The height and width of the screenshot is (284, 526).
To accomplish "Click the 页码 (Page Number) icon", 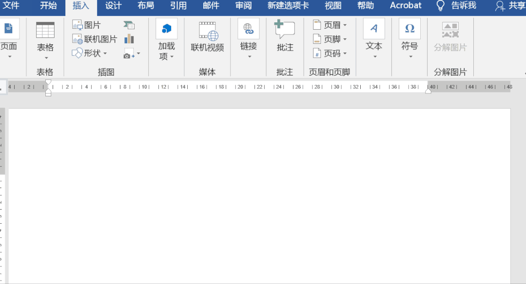I will [317, 53].
